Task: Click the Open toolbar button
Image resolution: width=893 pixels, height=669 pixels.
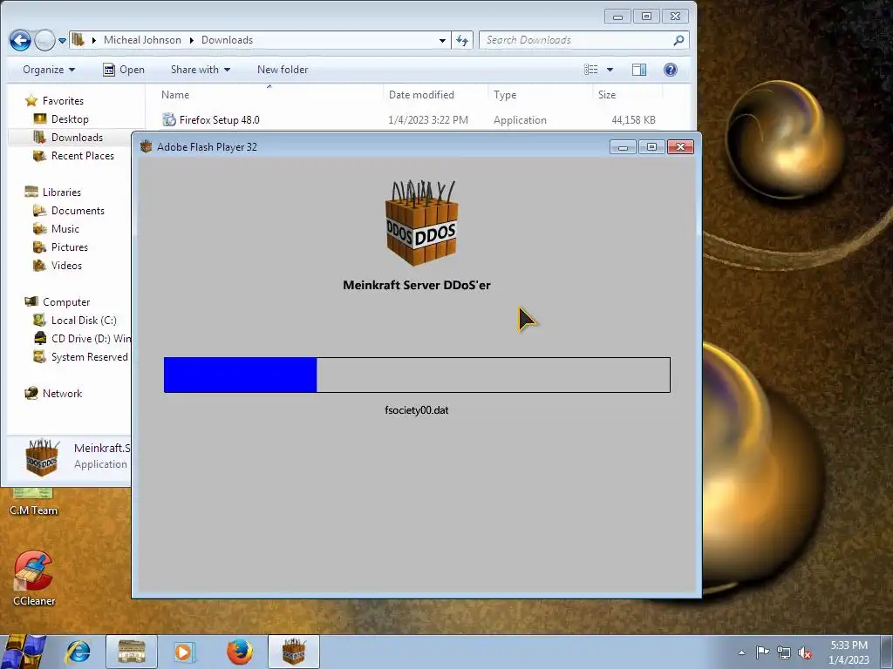Action: point(124,70)
